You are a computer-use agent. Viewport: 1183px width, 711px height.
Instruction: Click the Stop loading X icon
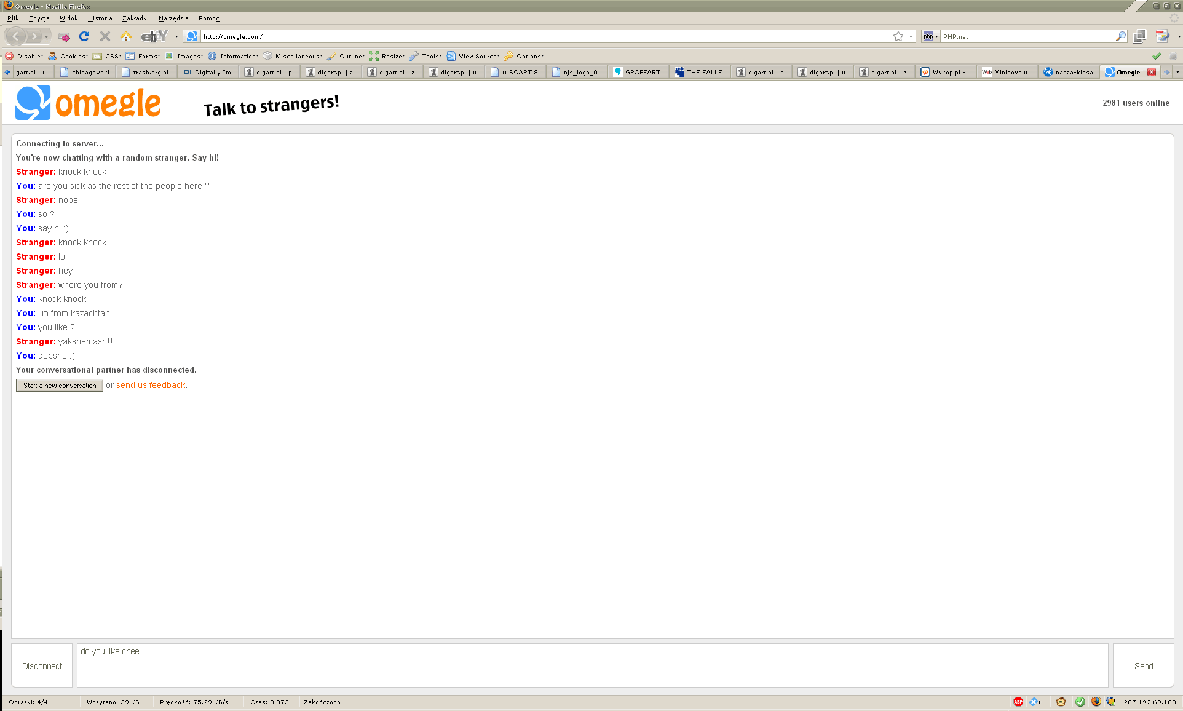(x=105, y=36)
